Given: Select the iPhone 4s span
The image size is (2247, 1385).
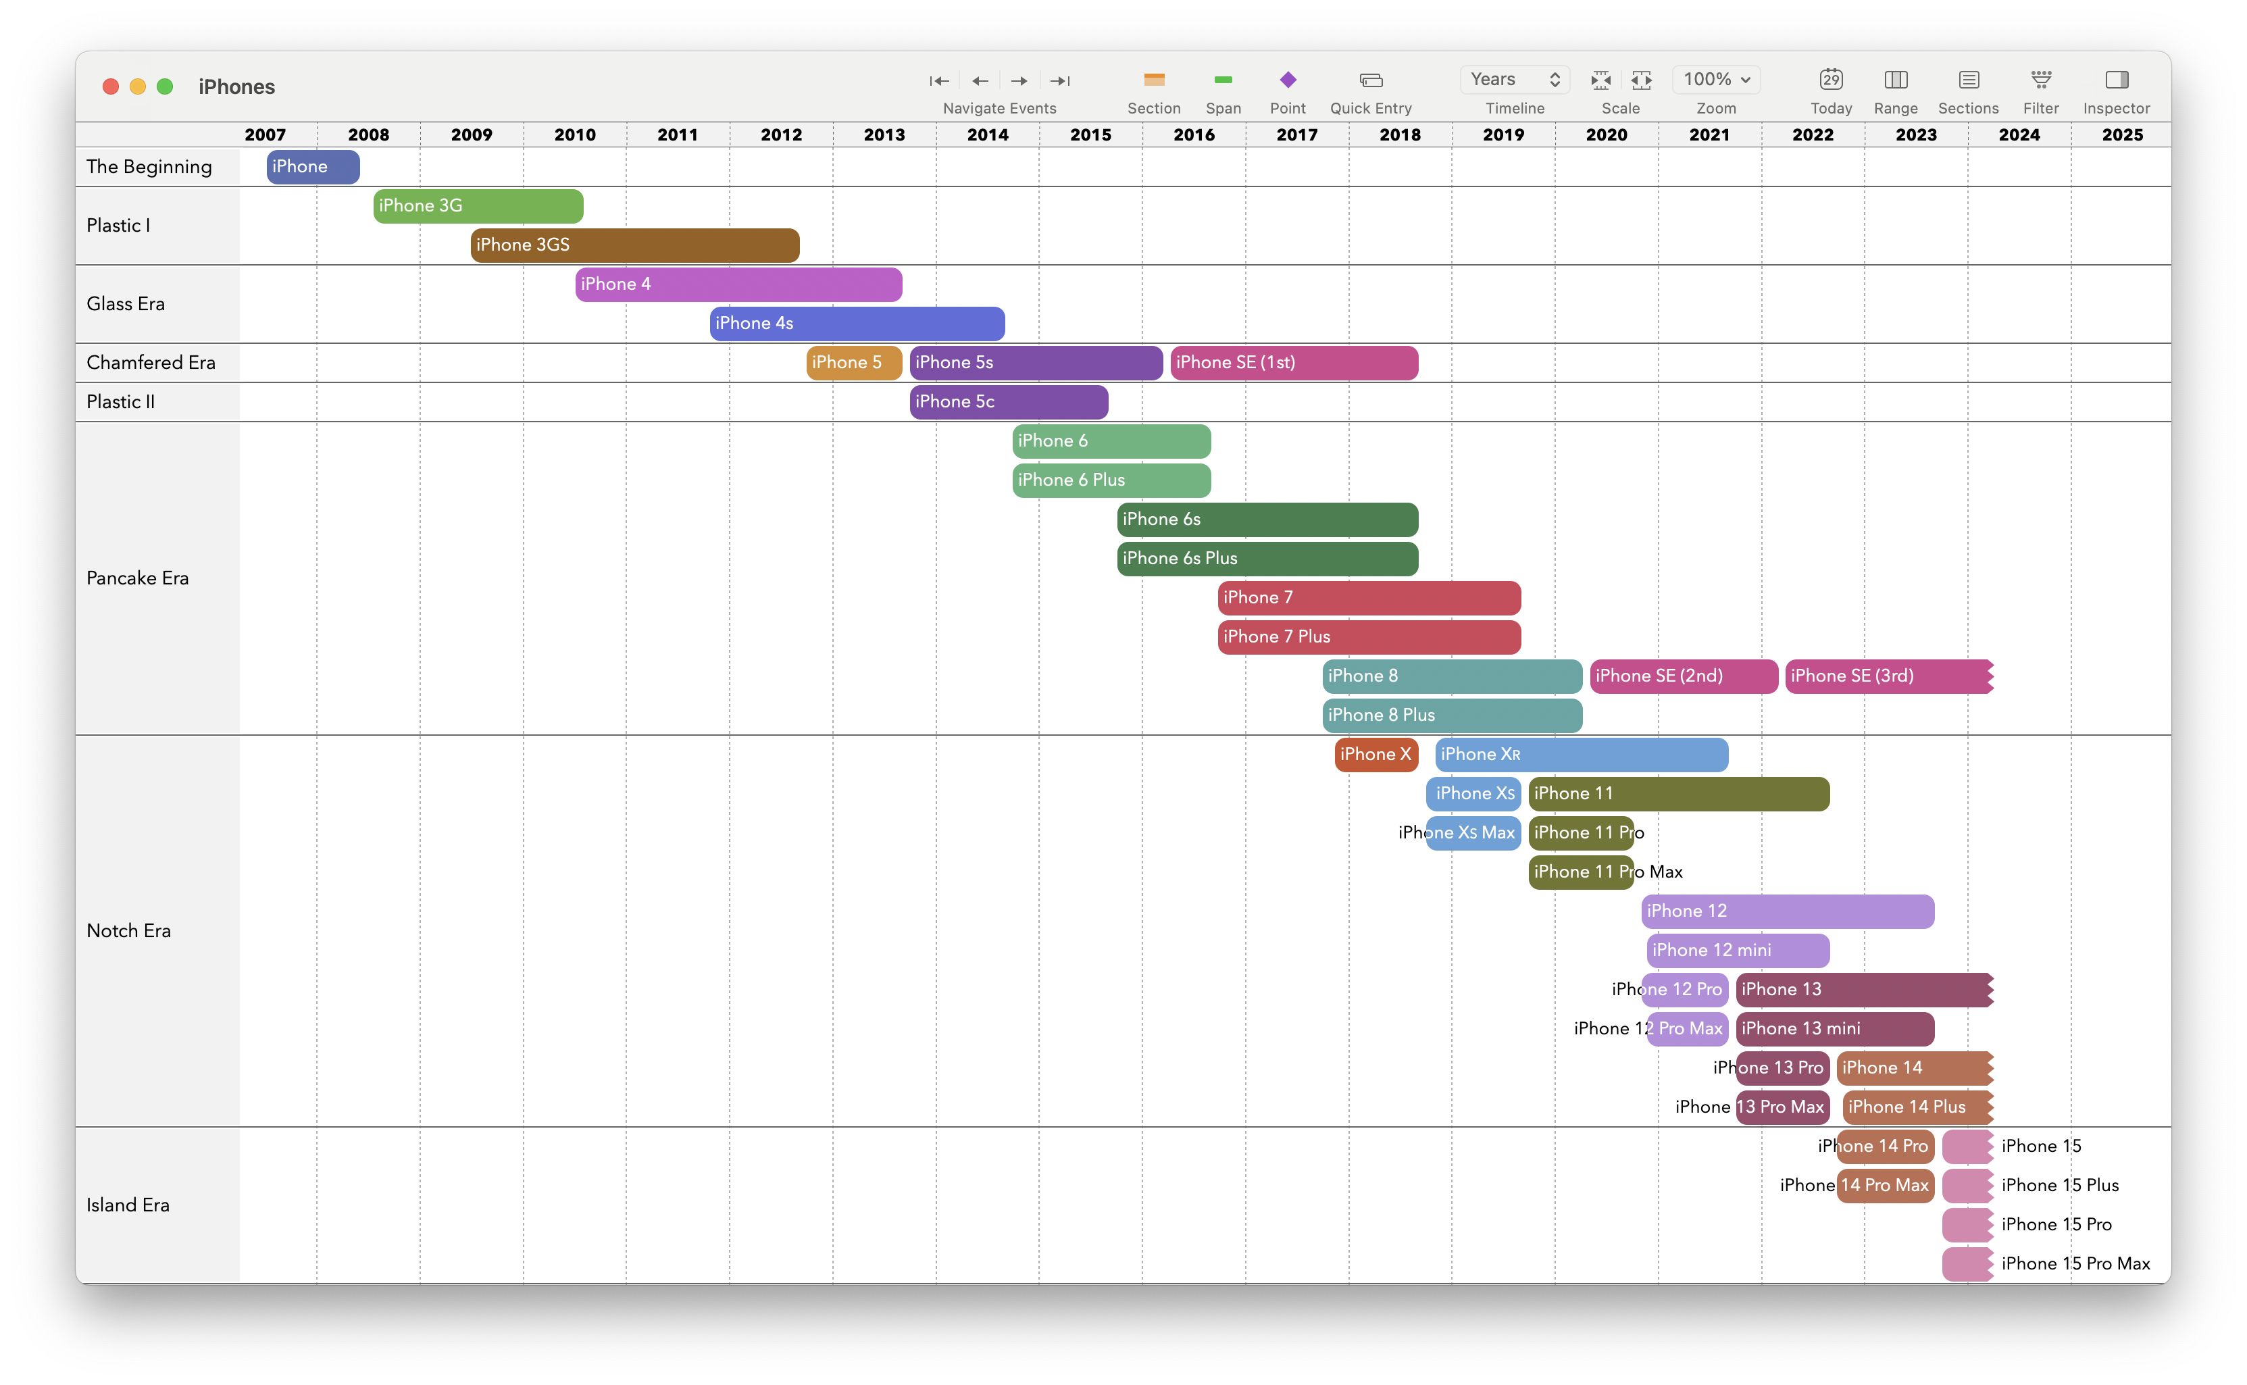Looking at the screenshot, I should [x=857, y=324].
